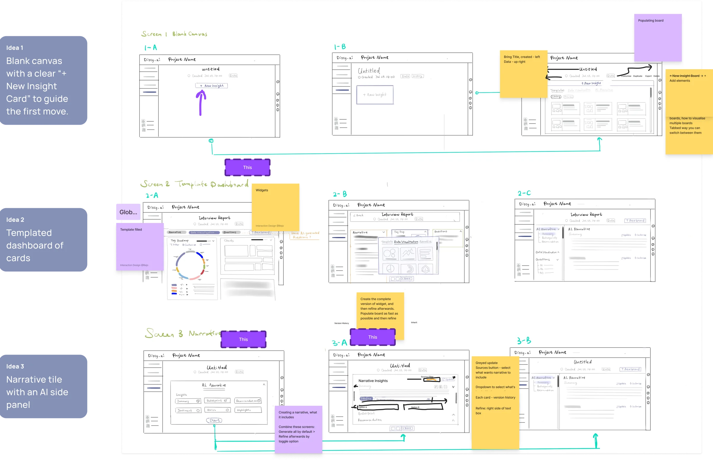Enable the checkbox in the Tag heatmap header
The height and width of the screenshot is (460, 713).
[201, 245]
